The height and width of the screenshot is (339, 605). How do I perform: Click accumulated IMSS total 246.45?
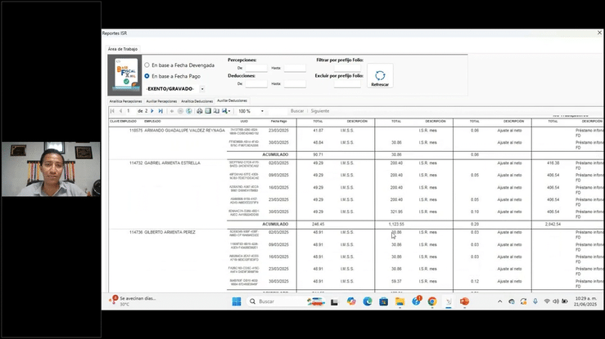tap(318, 224)
